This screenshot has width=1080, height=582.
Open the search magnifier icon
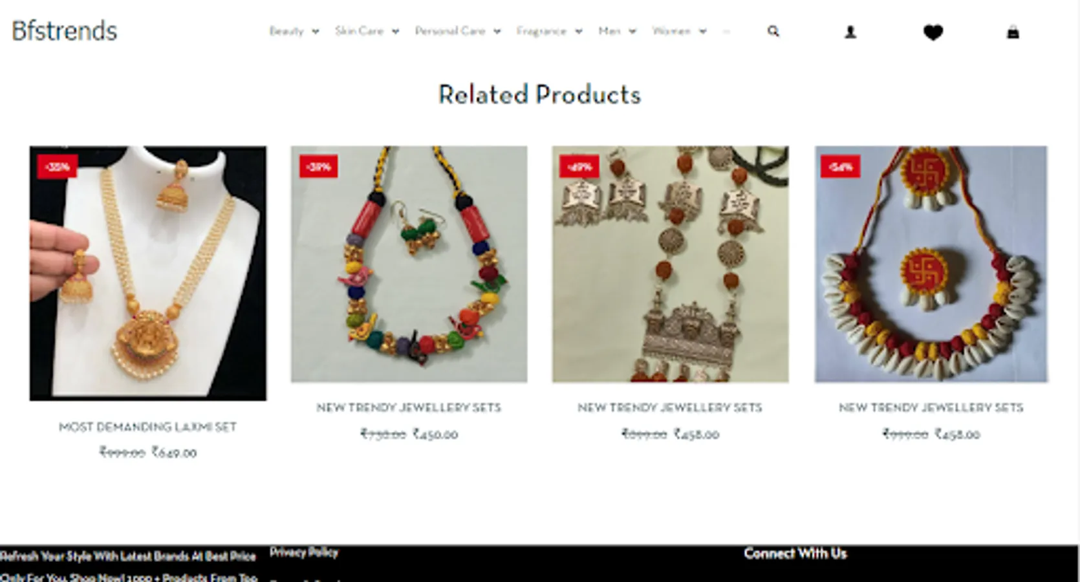[x=773, y=31]
